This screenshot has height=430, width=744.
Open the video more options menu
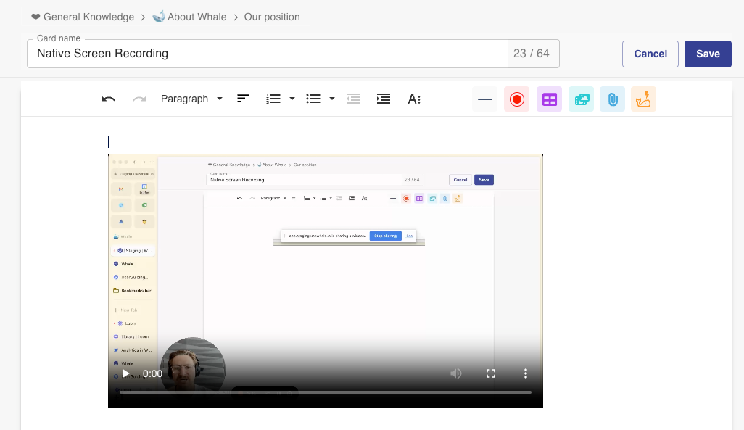pos(525,373)
